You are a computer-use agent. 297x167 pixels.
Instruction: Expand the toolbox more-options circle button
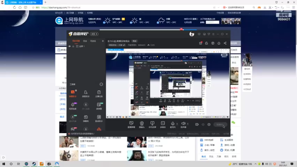[101, 84]
